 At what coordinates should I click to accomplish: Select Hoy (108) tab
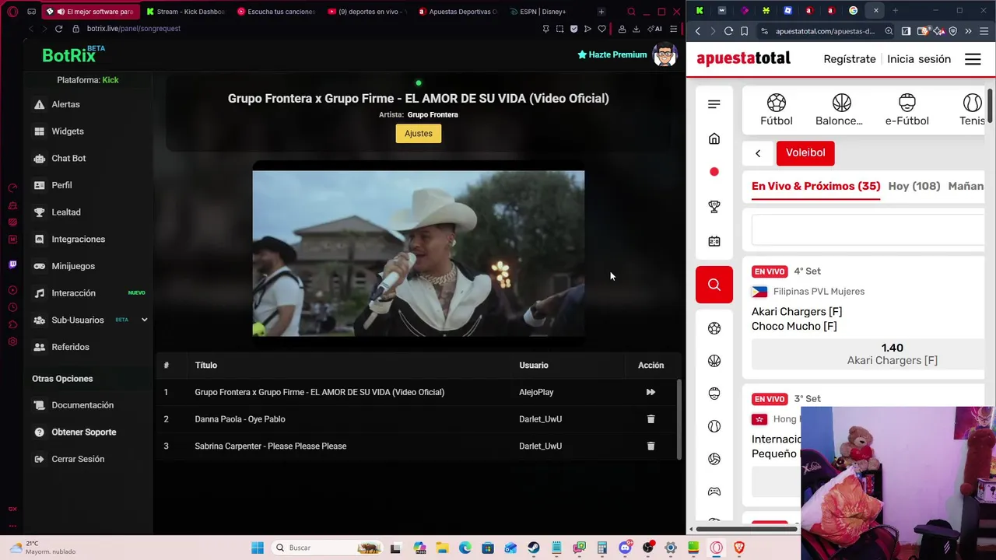[914, 187]
